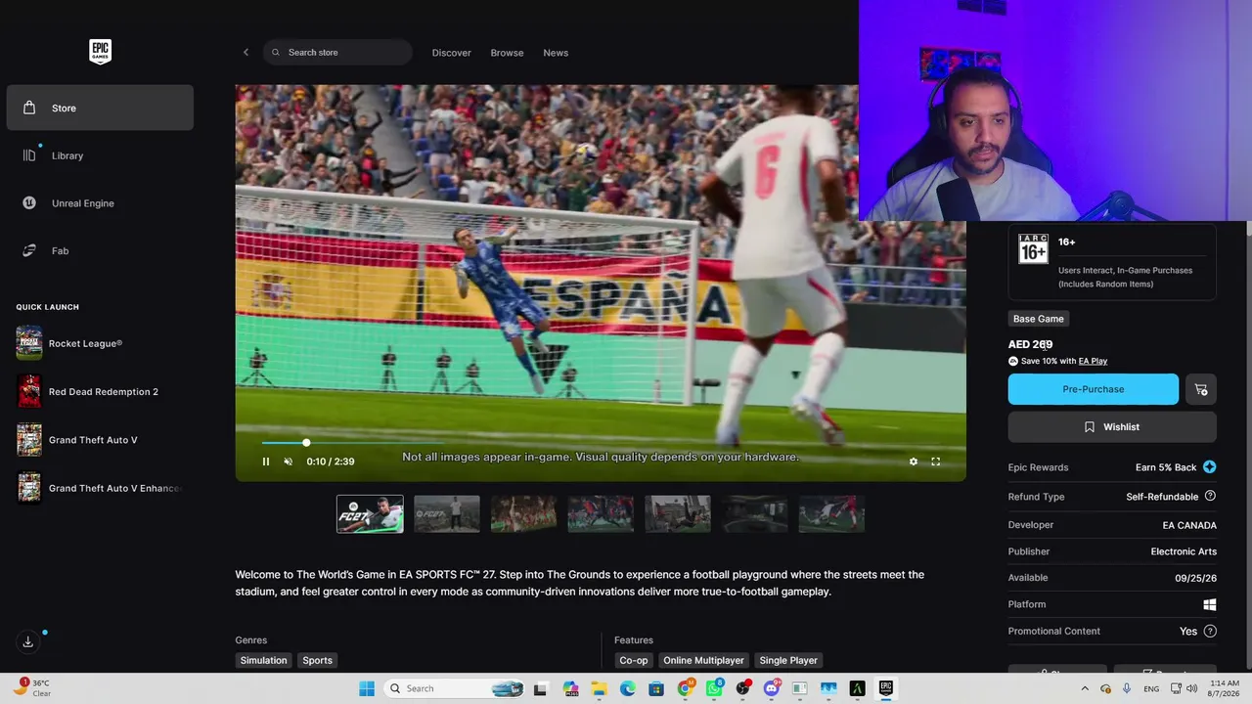Click the Co-op feature tag
This screenshot has height=704, width=1252.
[634, 660]
